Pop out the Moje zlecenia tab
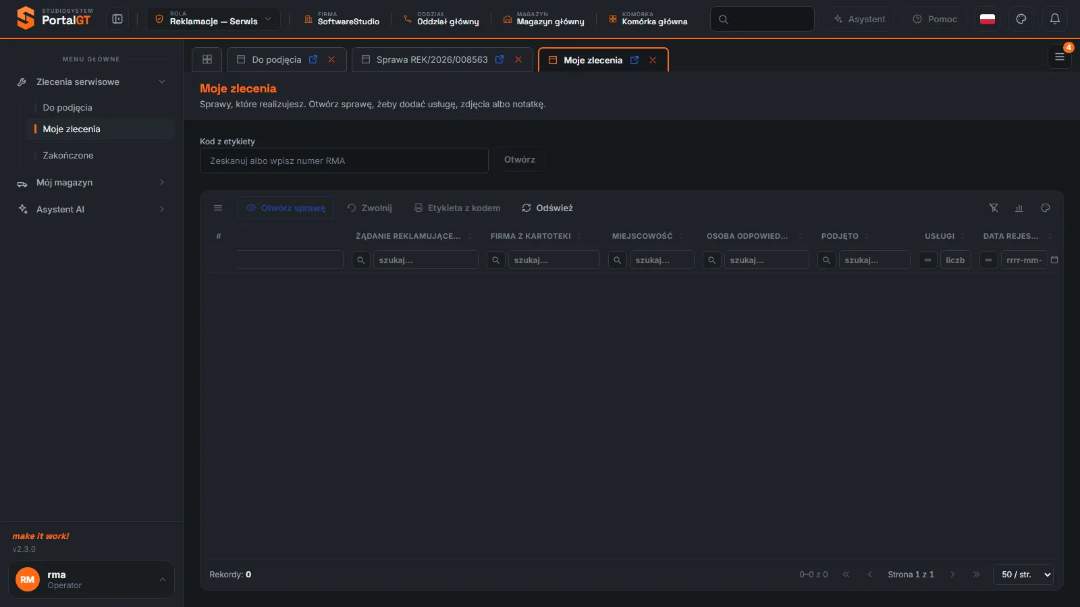Screen dimensions: 1080x607 point(634,60)
